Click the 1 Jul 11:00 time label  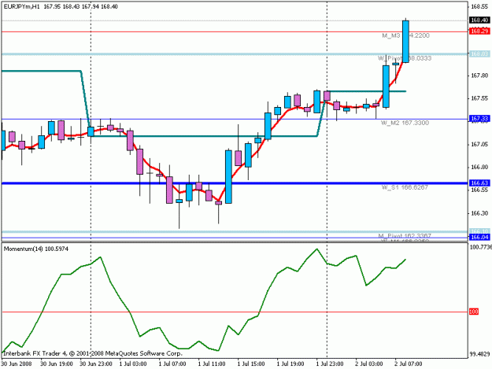pyautogui.click(x=212, y=364)
